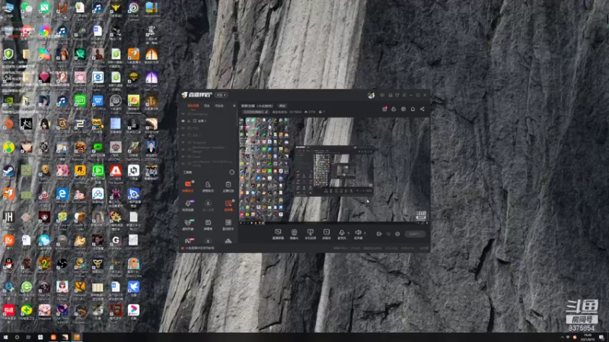Open Task View on the taskbar
The width and height of the screenshot is (609, 342).
pyautogui.click(x=28, y=337)
